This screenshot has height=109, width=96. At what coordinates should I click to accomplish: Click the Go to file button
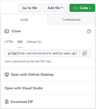tap(30, 8)
